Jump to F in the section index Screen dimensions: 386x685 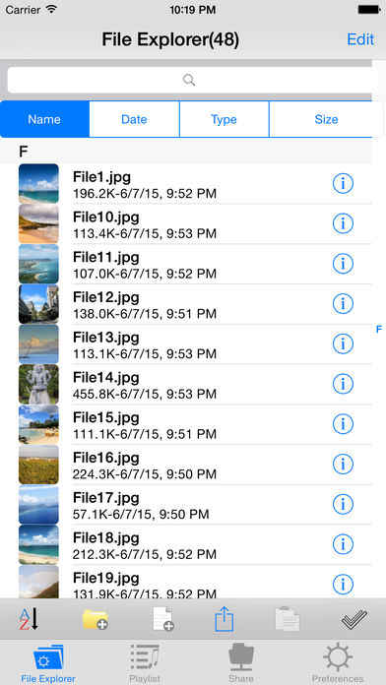click(379, 329)
